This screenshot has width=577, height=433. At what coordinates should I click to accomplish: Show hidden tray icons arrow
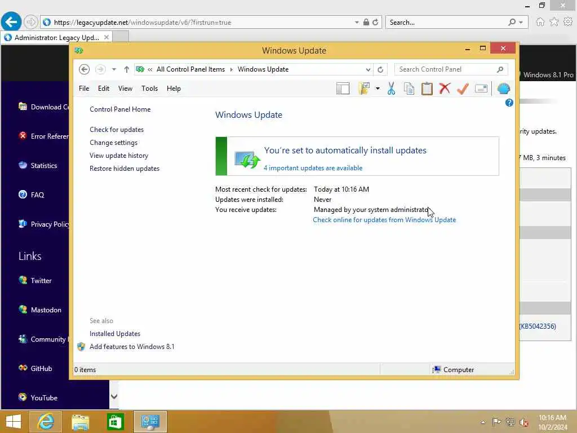483,422
